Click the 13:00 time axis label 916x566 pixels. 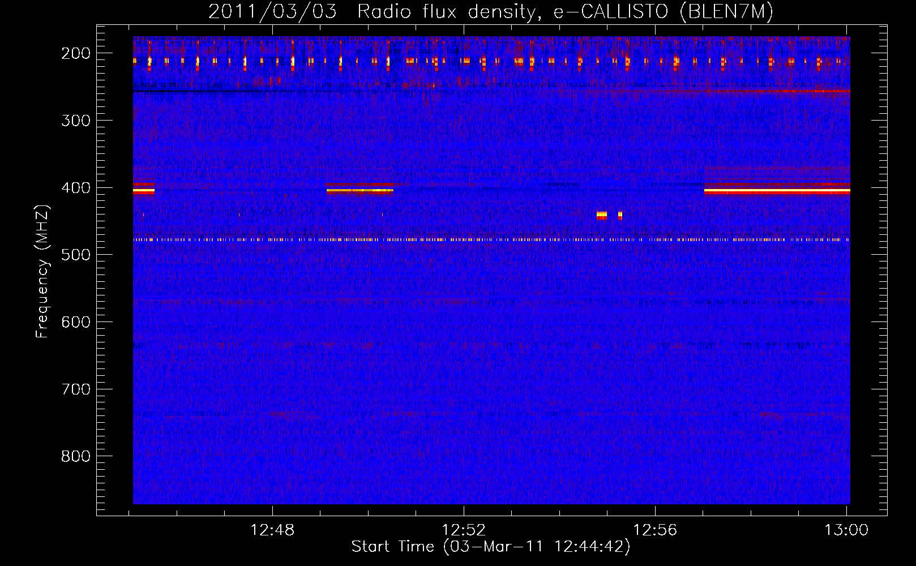click(846, 530)
